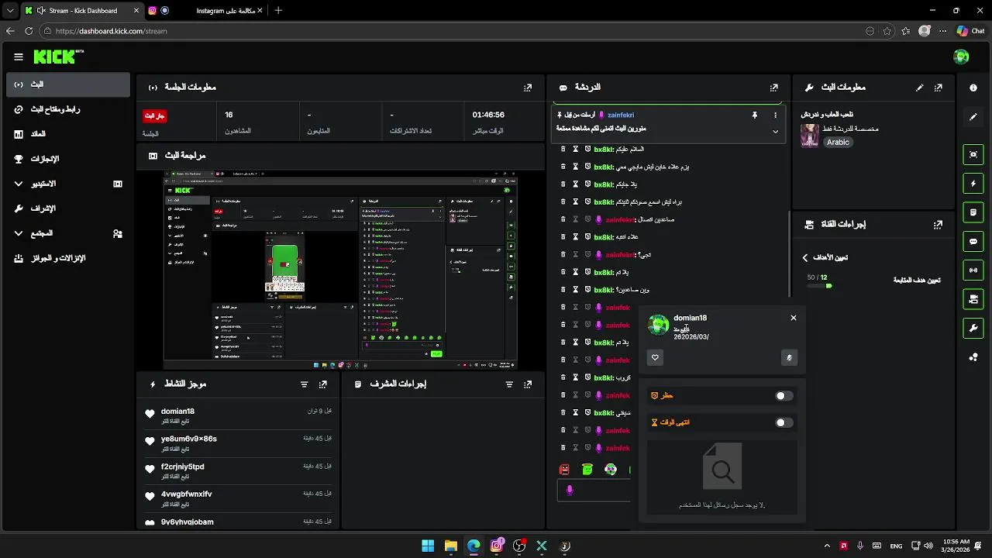Click the stream review preview thumbnail

click(340, 270)
